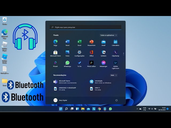Open Task View on taskbar
This screenshot has height=128, width=171.
tap(72, 109)
